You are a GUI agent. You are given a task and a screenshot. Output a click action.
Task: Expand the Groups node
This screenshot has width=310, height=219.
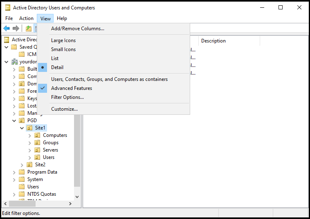pyautogui.click(x=30, y=143)
